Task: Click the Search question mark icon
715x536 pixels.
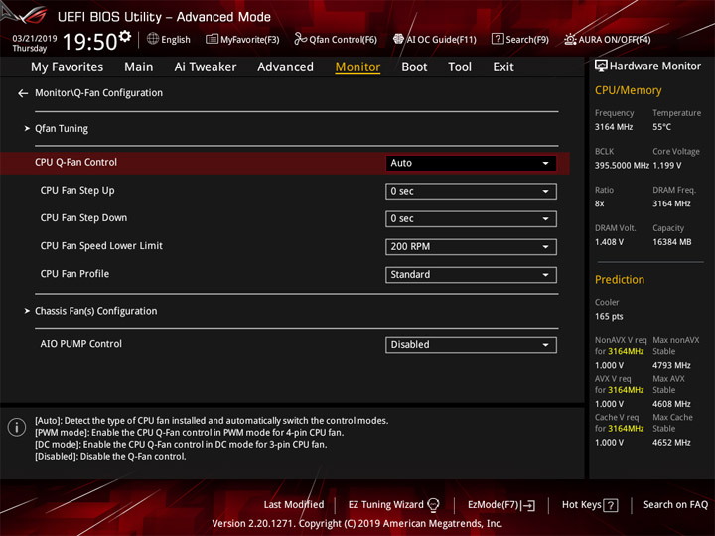Action: tap(498, 39)
